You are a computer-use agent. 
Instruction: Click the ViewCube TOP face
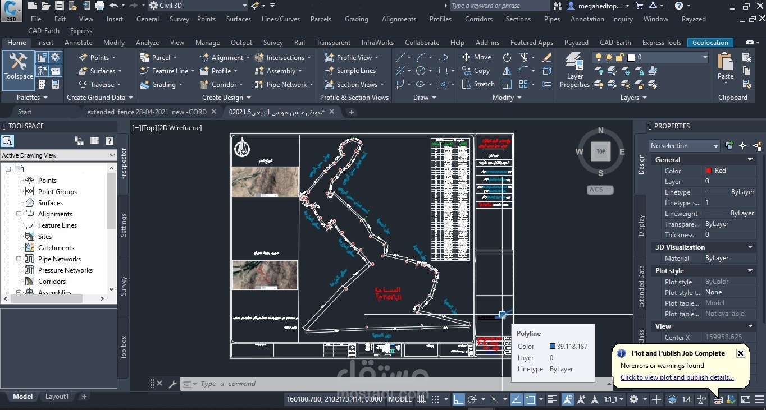point(601,151)
